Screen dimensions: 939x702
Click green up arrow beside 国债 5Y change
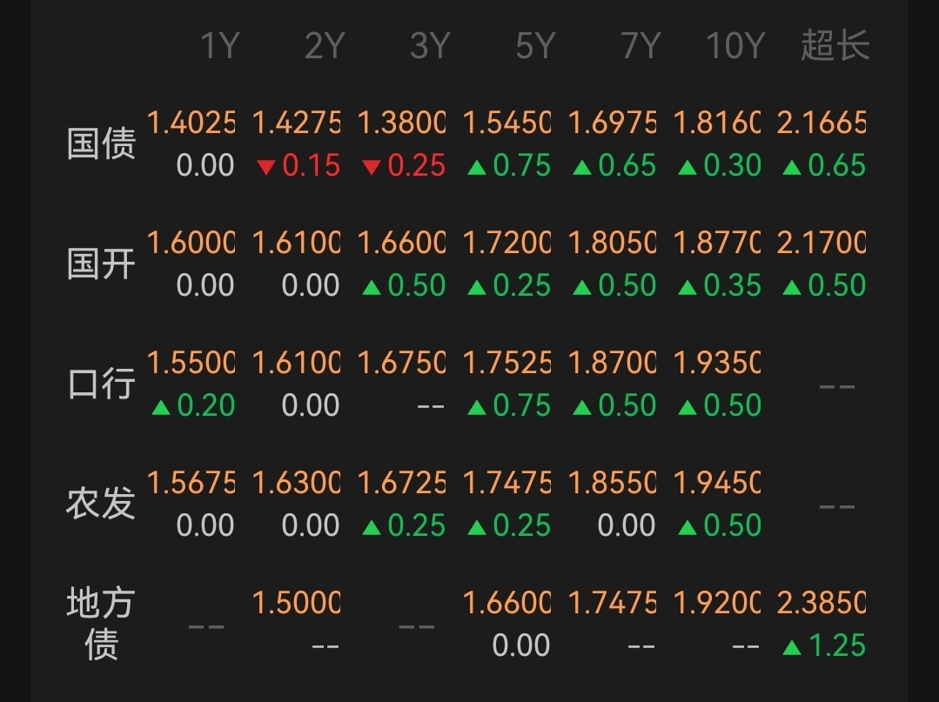pyautogui.click(x=476, y=167)
